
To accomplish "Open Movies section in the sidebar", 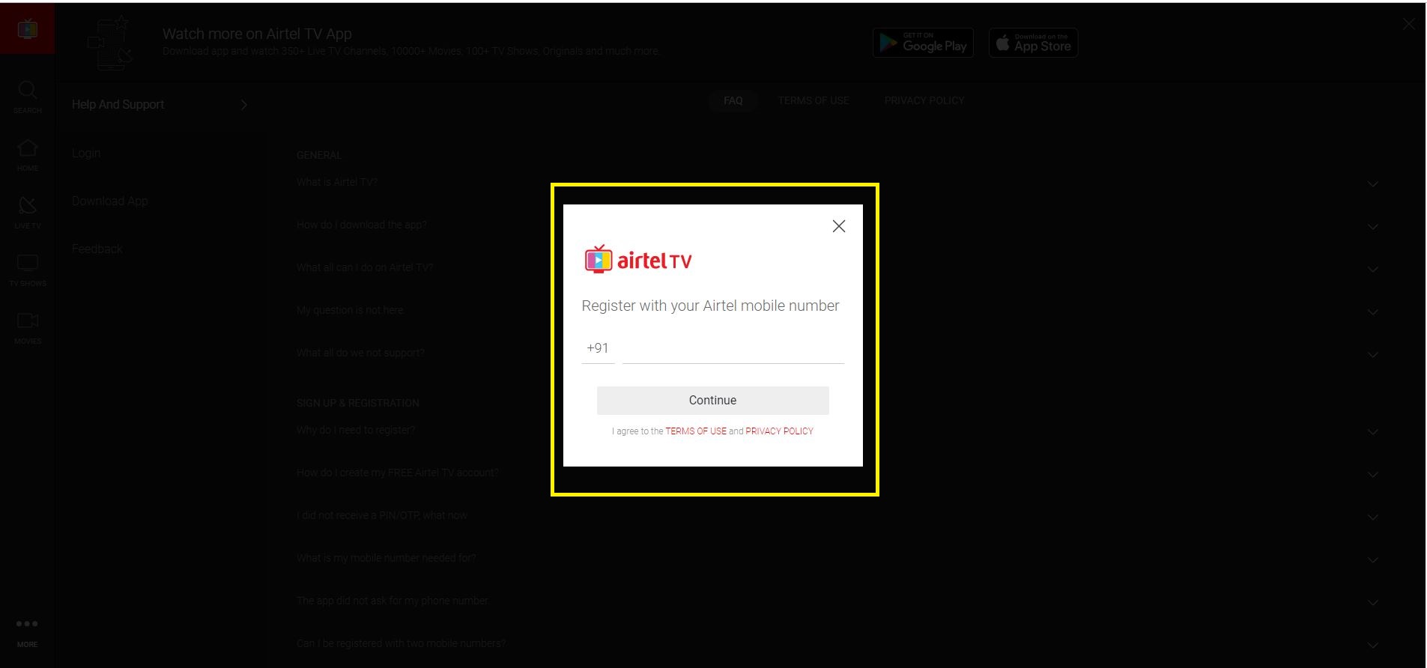I will [x=28, y=328].
